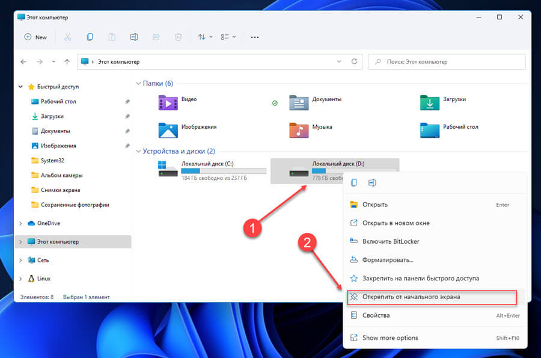Select 'Сеть' in sidebar

pyautogui.click(x=43, y=260)
